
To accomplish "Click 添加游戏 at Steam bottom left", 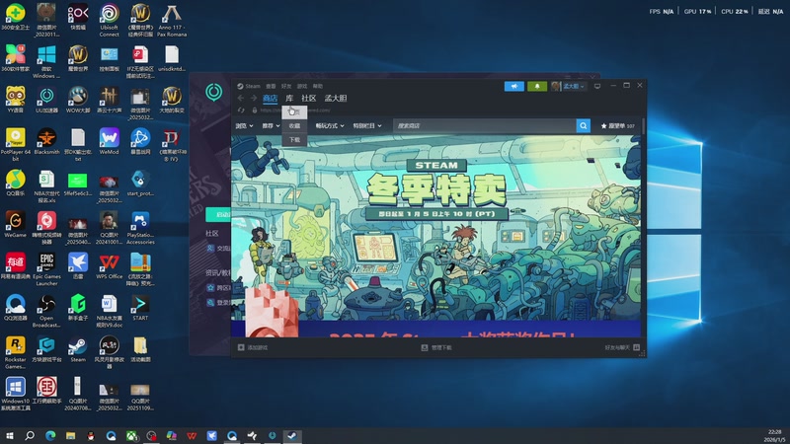I will (253, 347).
